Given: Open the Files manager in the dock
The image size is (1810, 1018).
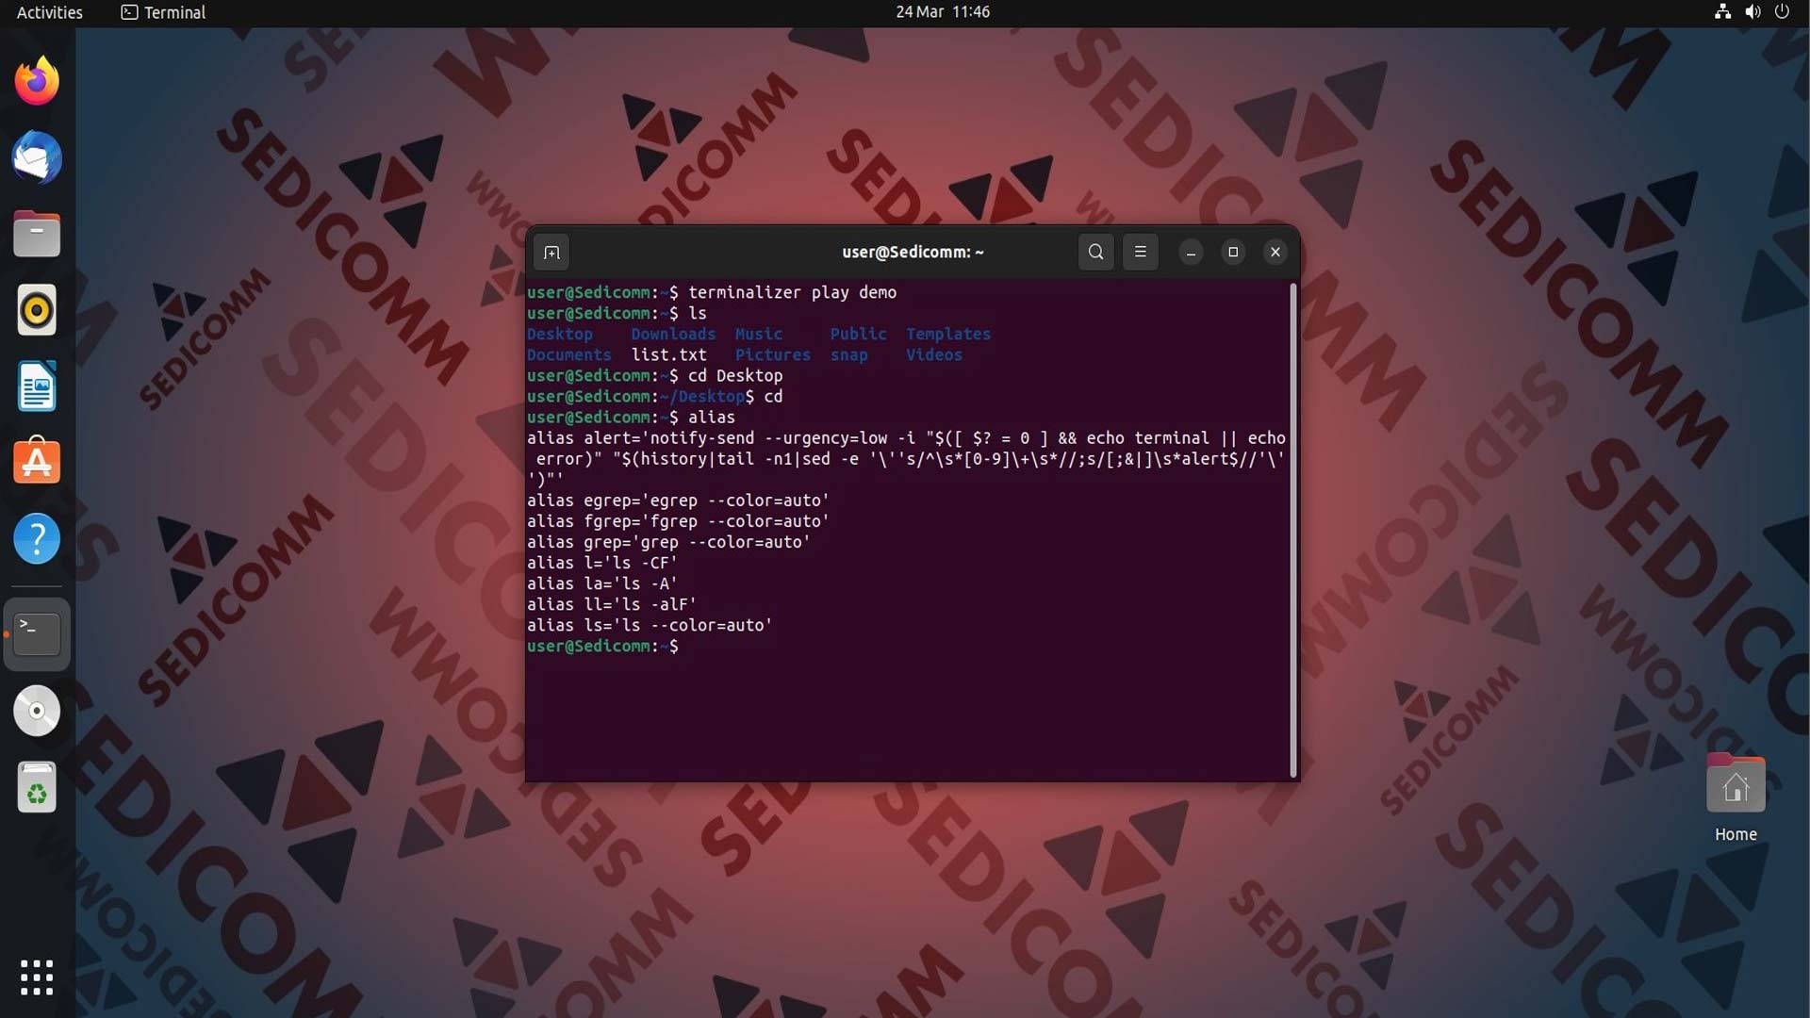Looking at the screenshot, I should 37,234.
